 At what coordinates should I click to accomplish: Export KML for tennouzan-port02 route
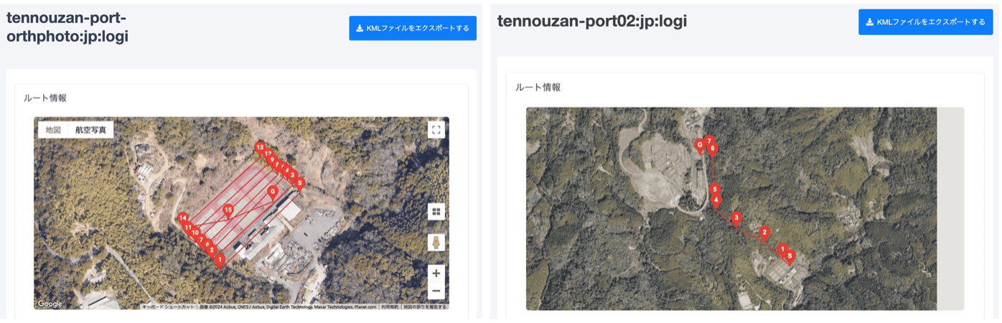[x=926, y=22]
